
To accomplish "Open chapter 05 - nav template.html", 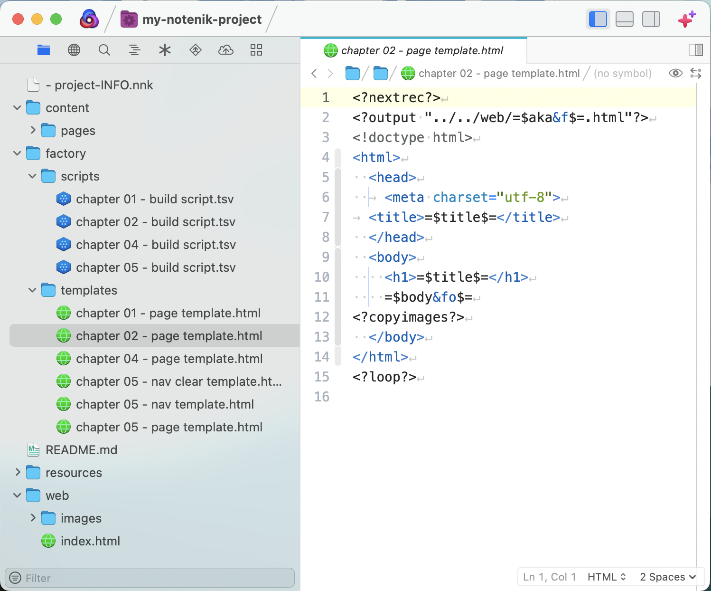I will (x=165, y=404).
